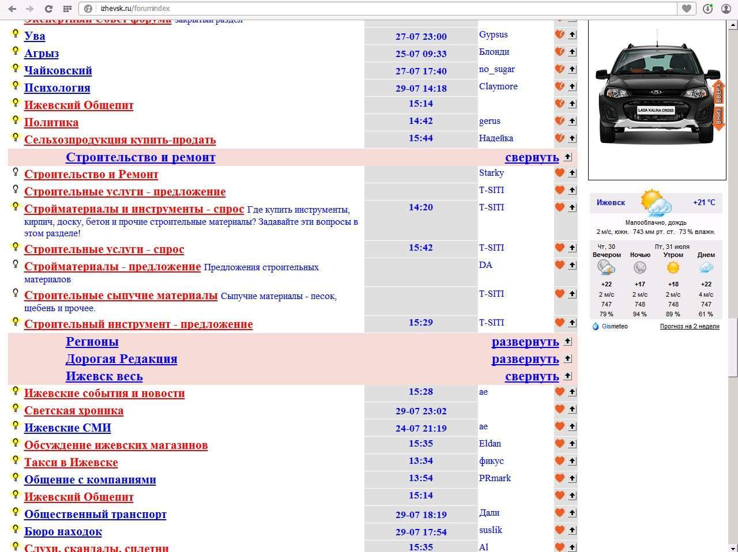The image size is (738, 552).
Task: Toggle the lightbulb icon beside Ува
Action: (x=16, y=34)
